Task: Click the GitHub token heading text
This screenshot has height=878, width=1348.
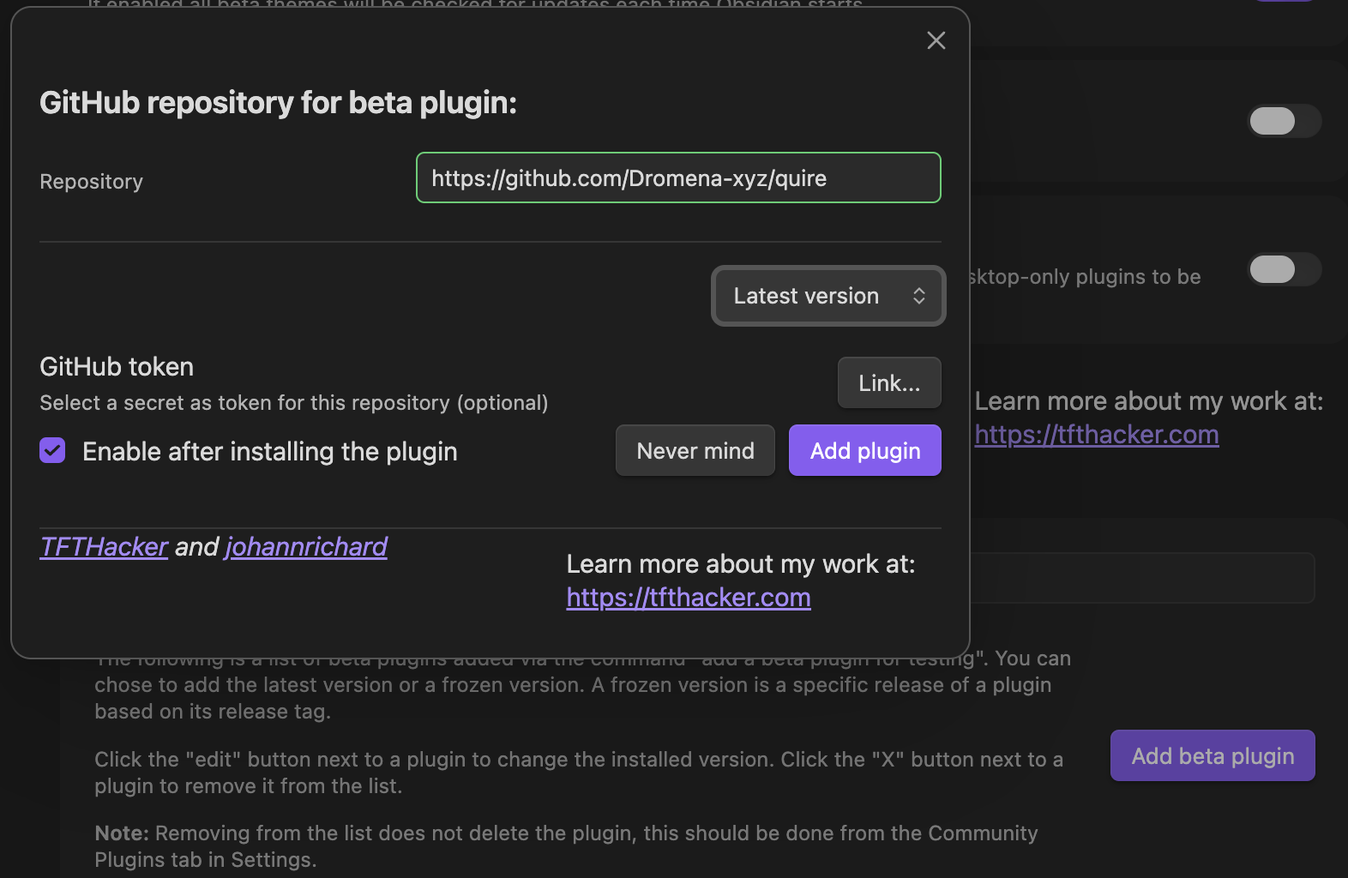Action: pyautogui.click(x=117, y=367)
